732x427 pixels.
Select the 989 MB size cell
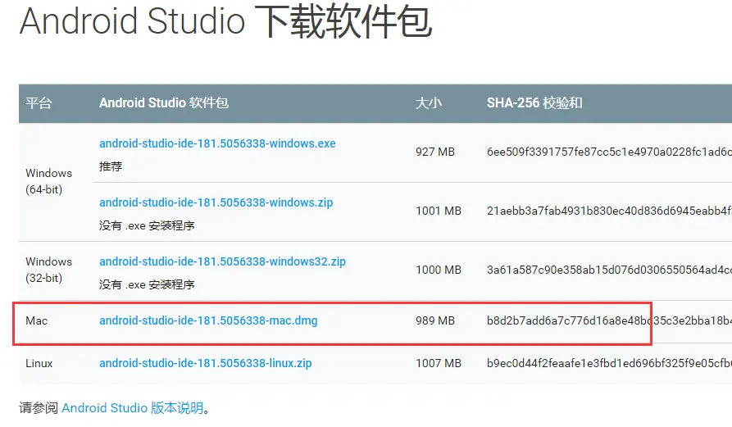point(435,320)
